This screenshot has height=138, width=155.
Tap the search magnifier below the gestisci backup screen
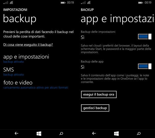(138, 133)
